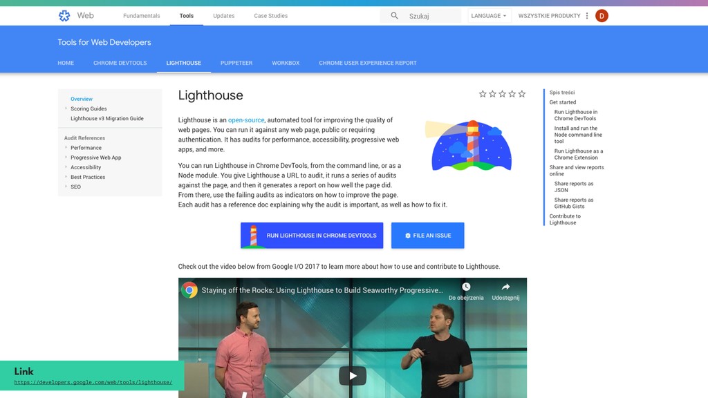Jump to Get started in contents
Viewport: 708px width, 398px height.
563,102
